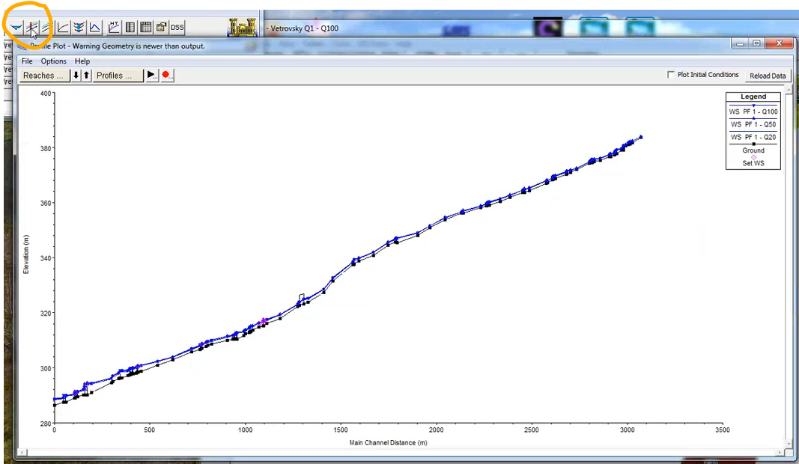
Task: Click the DSS data viewer button
Action: click(x=177, y=28)
